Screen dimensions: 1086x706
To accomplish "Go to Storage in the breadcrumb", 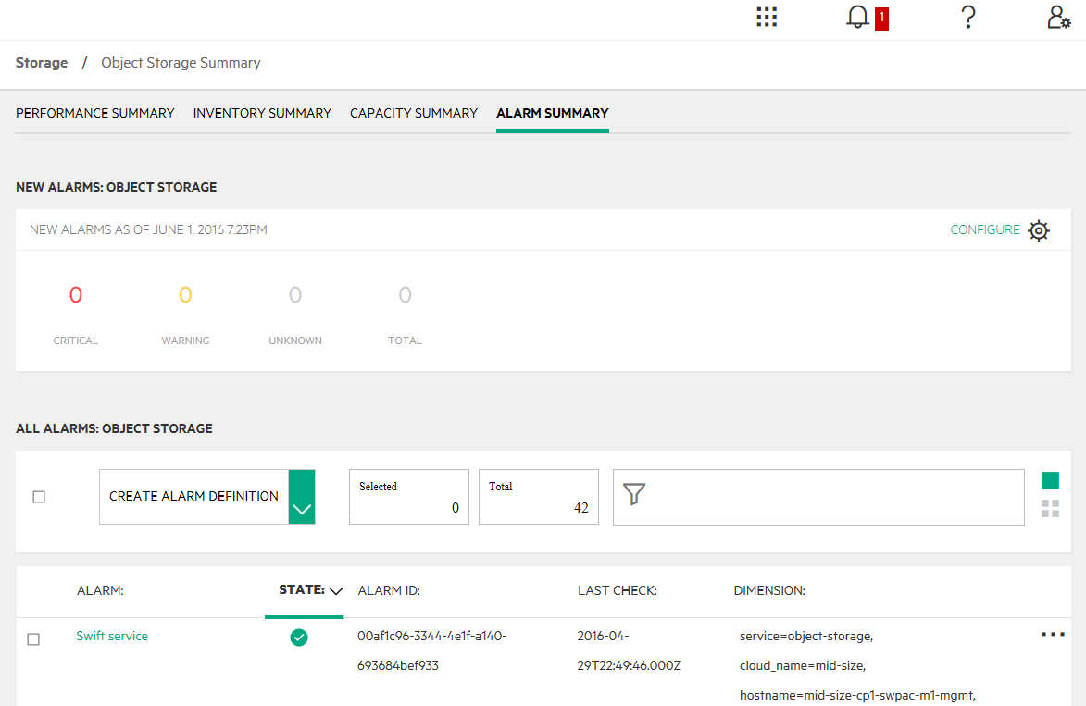I will click(42, 63).
